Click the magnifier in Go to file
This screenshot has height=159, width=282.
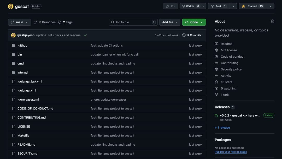tap(113, 22)
